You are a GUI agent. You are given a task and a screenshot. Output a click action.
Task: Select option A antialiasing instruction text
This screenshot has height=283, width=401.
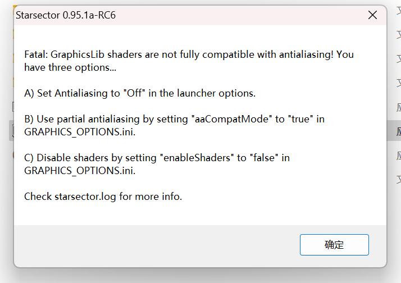140,93
